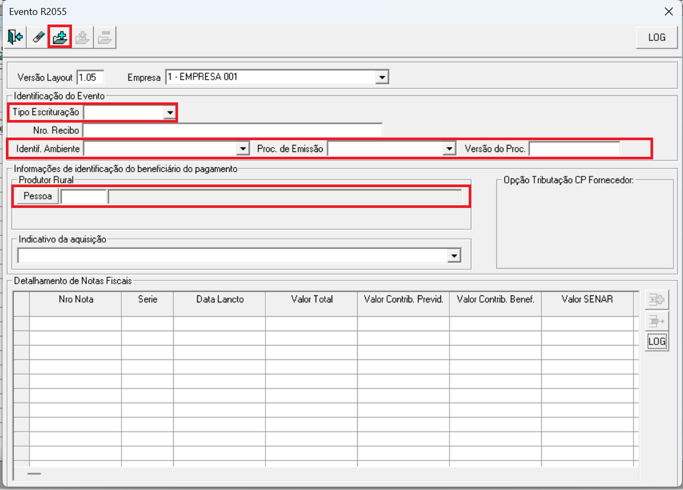Viewport: 683px width, 490px height.
Task: Click the exit door icon in toolbar
Action: [x=15, y=37]
